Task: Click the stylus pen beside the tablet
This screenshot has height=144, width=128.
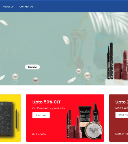Action: point(16,119)
